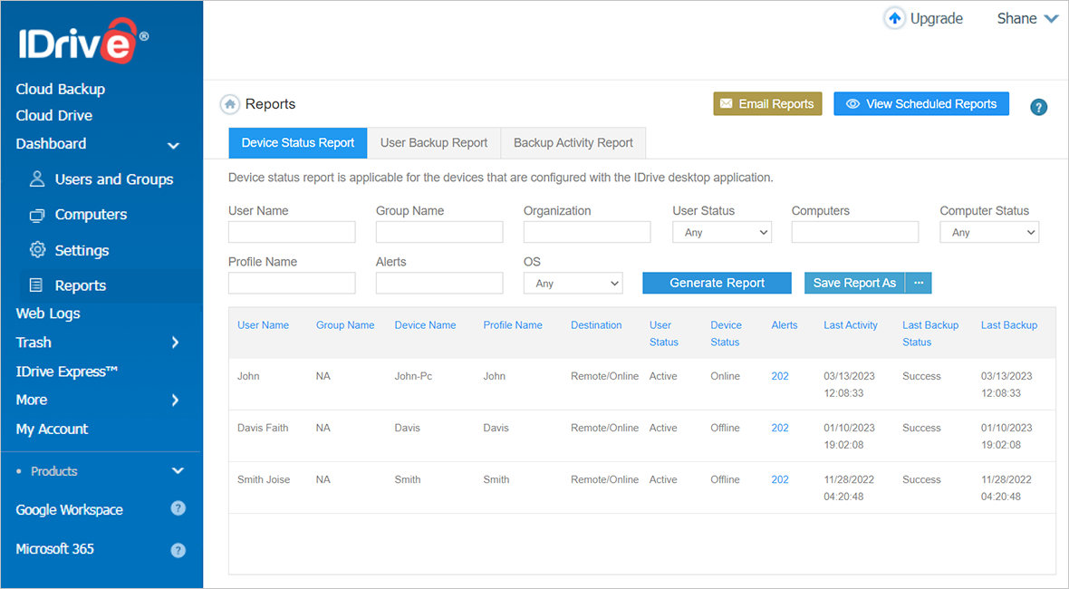Open the Computer Status dropdown
The width and height of the screenshot is (1069, 589).
pos(988,233)
